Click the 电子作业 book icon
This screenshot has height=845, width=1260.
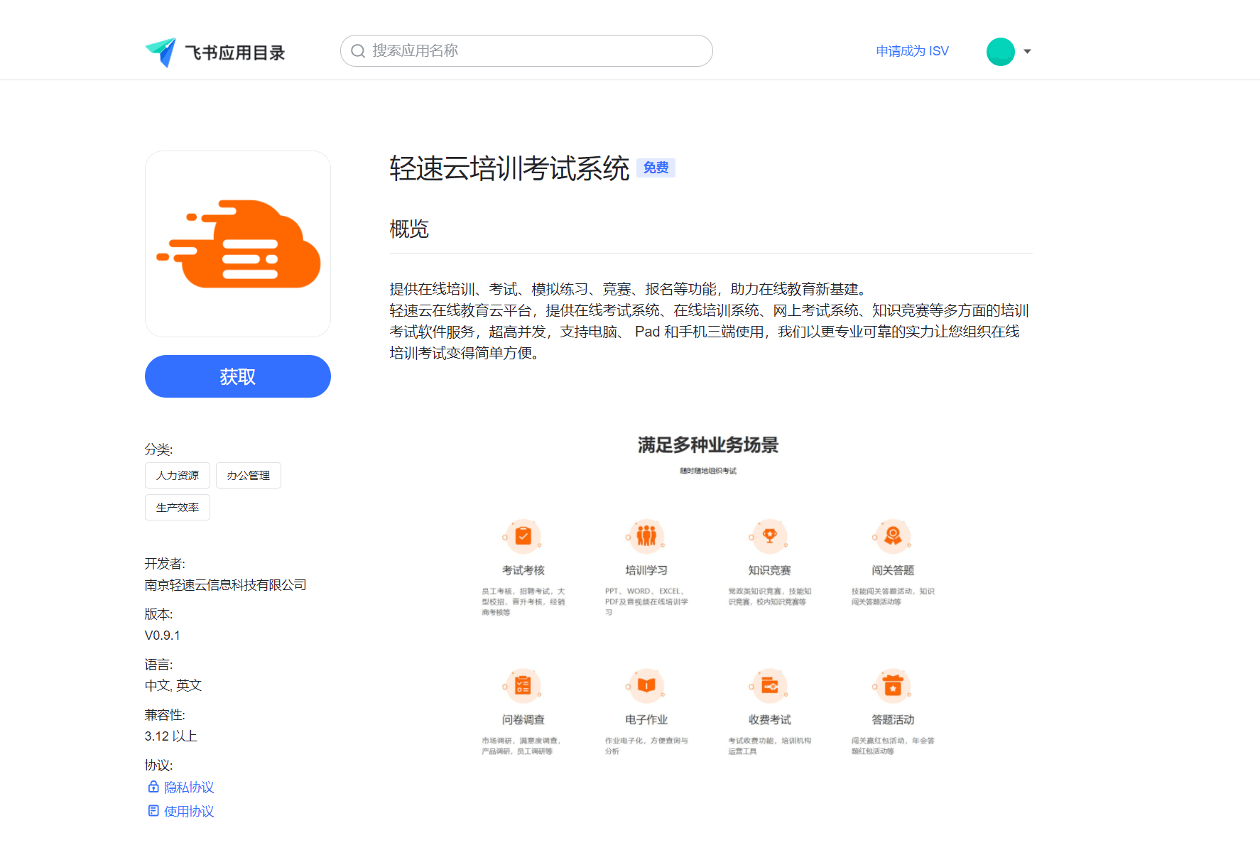tap(646, 685)
